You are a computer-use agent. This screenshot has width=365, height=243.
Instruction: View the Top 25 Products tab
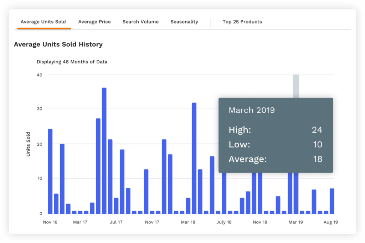(242, 22)
